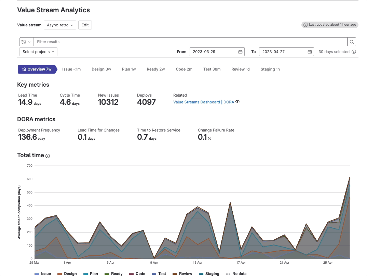Click the Last updated about 1 hour ago badge
This screenshot has height=276, width=367.
tap(329, 25)
